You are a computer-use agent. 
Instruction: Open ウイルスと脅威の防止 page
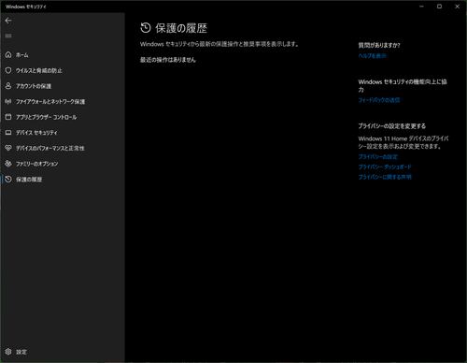pos(39,71)
